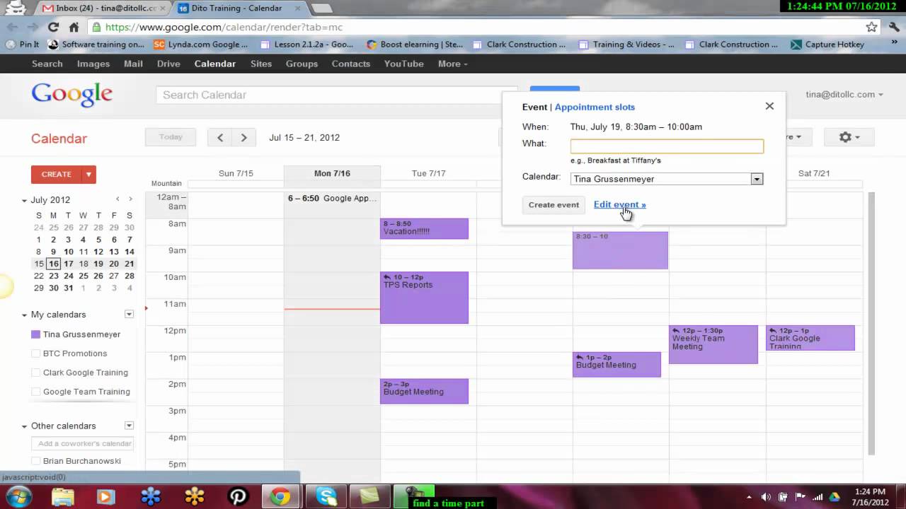Click the Pin It bookmark
The image size is (906, 509).
pyautogui.click(x=23, y=44)
